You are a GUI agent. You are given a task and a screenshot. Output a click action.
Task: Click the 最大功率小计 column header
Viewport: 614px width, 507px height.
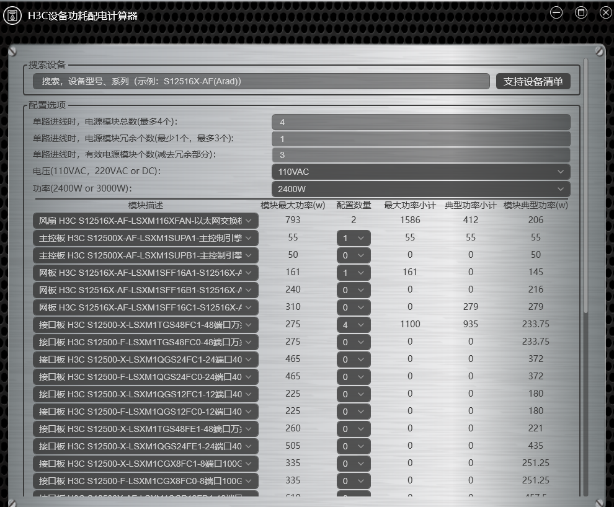tap(410, 205)
